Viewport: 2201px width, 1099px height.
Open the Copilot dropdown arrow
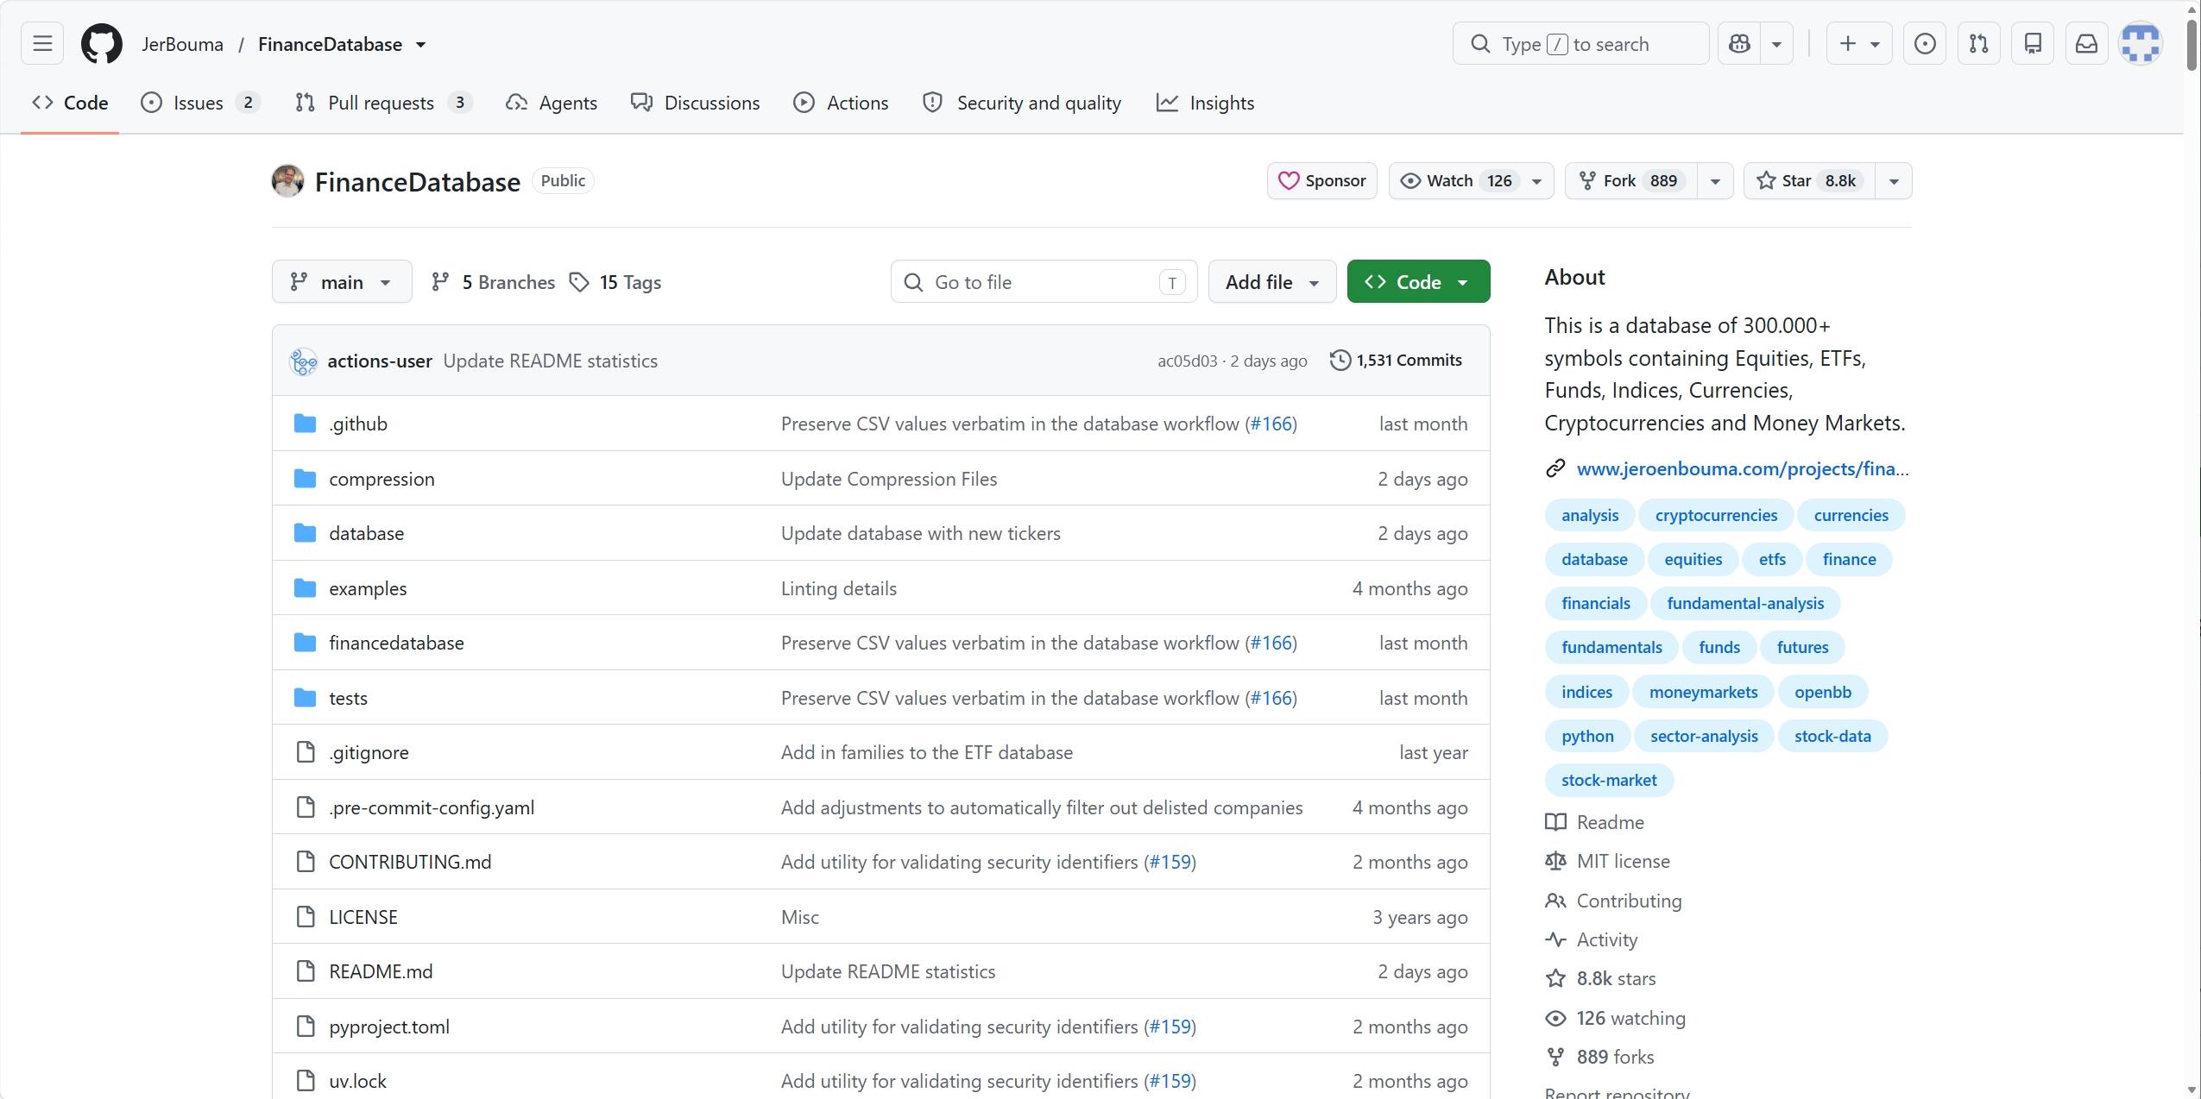tap(1776, 43)
